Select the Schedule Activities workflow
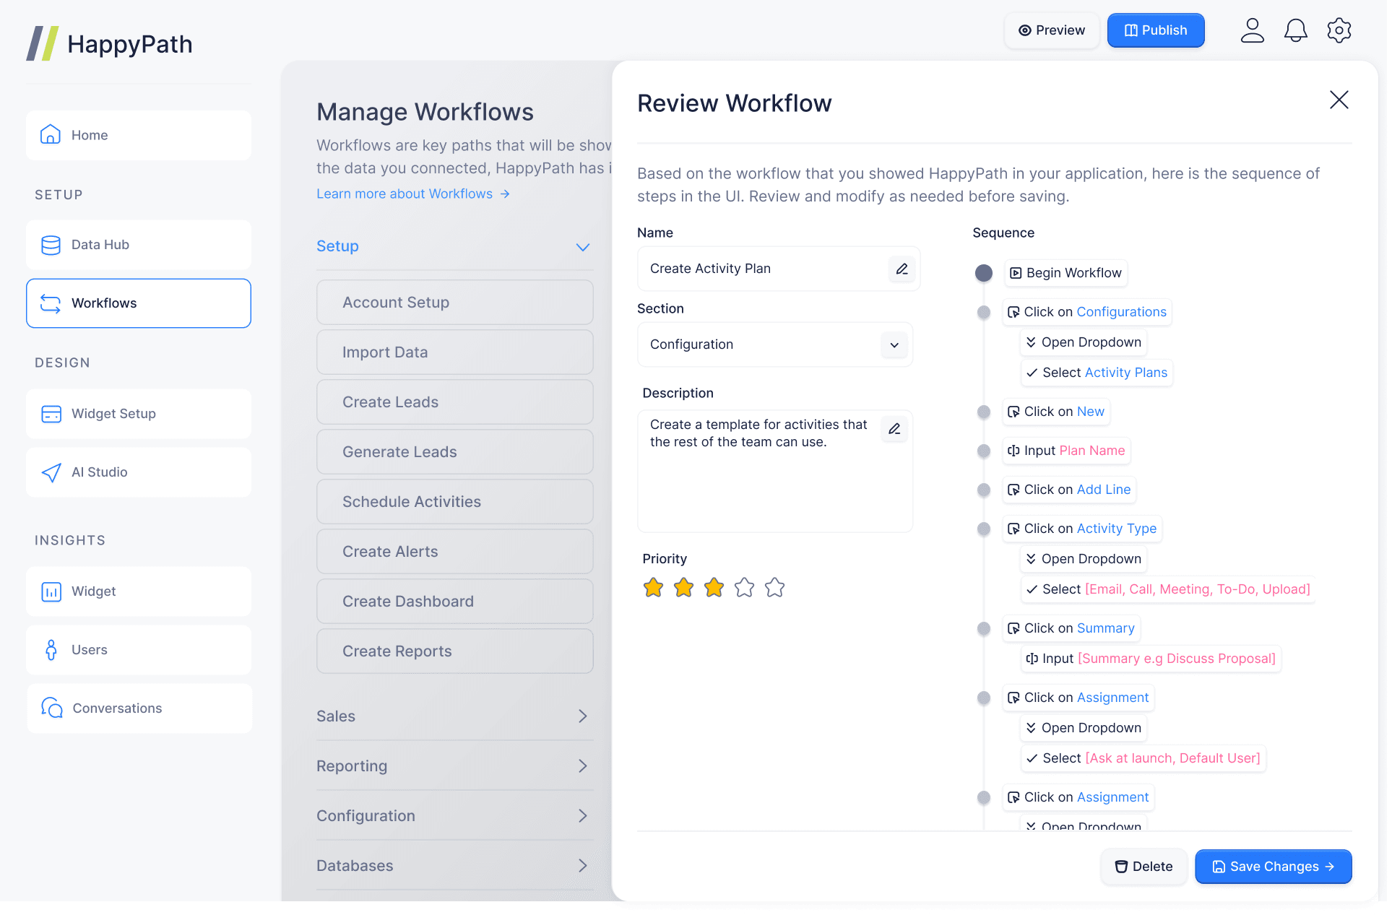 (457, 503)
